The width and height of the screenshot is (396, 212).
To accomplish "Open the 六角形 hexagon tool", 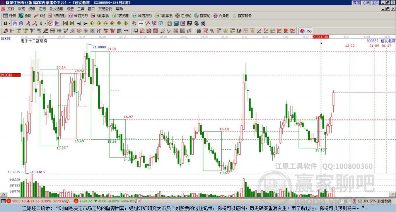I will (x=222, y=15).
